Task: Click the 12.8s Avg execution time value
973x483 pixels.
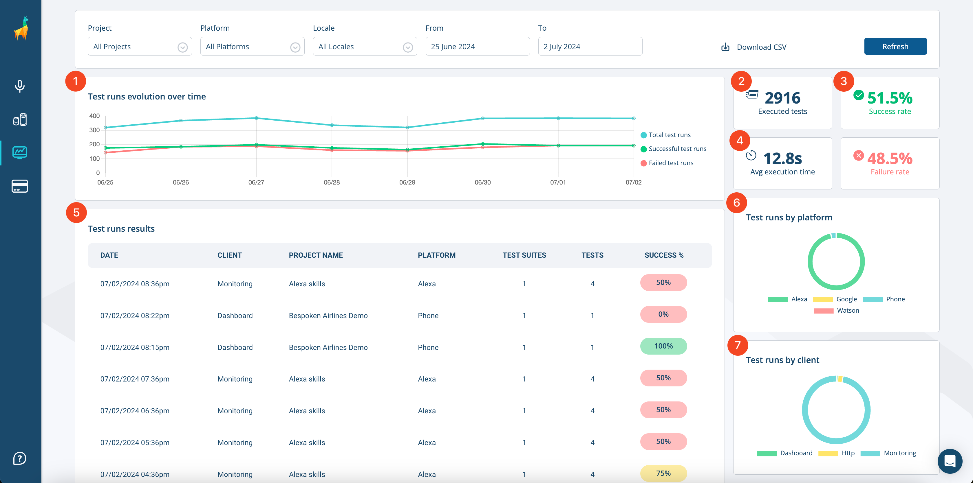Action: coord(783,158)
